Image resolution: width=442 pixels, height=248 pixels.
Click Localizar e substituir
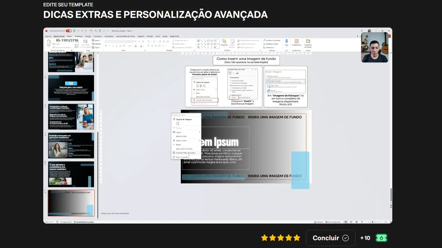coord(272,40)
